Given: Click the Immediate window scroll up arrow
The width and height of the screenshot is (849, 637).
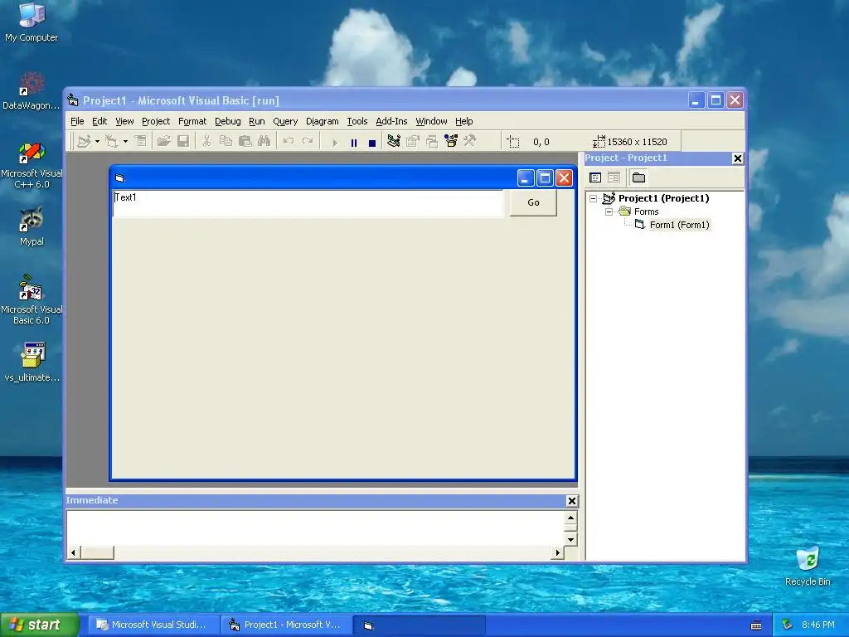Looking at the screenshot, I should click(x=570, y=518).
